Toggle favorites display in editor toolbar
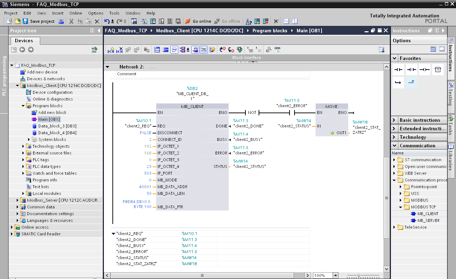 [212, 50]
